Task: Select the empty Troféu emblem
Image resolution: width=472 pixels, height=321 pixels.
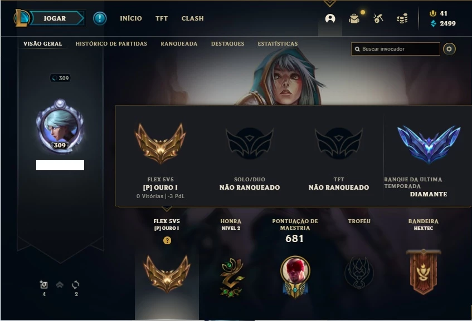Action: (x=359, y=273)
